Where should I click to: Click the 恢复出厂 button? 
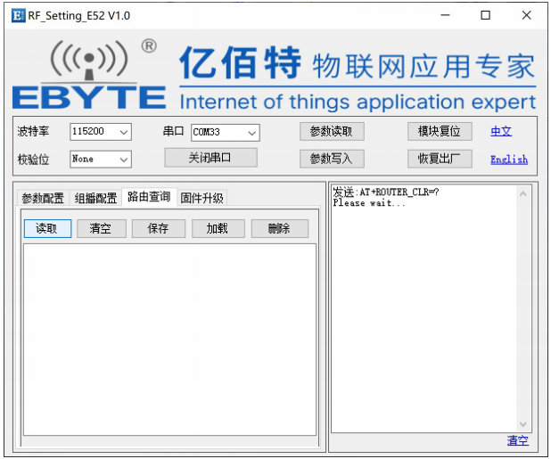[439, 159]
